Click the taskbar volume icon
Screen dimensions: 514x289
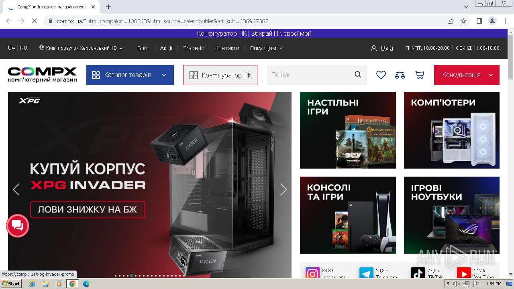(457, 284)
